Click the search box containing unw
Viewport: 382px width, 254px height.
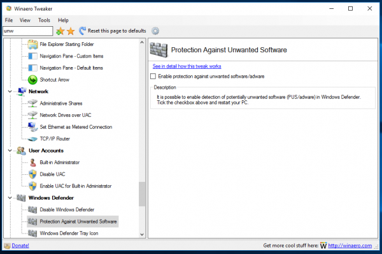point(28,31)
